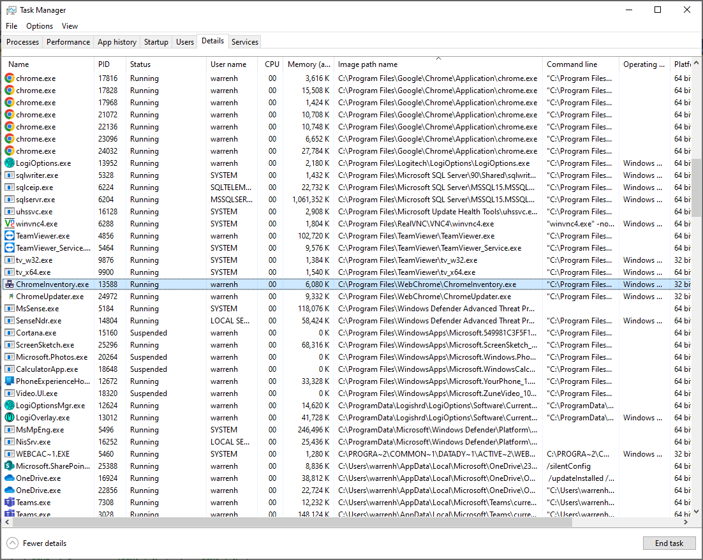703x560 pixels.
Task: Sort by the Status column header
Action: pos(166,64)
